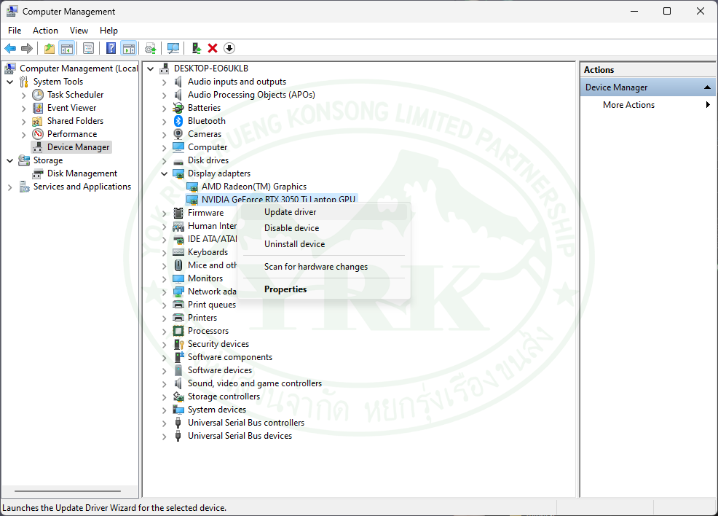Click the red X uninstall device icon

click(213, 48)
